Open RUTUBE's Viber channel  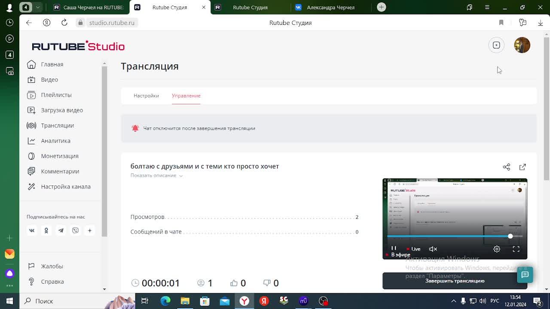[x=76, y=230]
